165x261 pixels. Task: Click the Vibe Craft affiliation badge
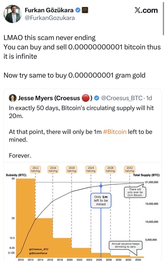tap(86, 10)
